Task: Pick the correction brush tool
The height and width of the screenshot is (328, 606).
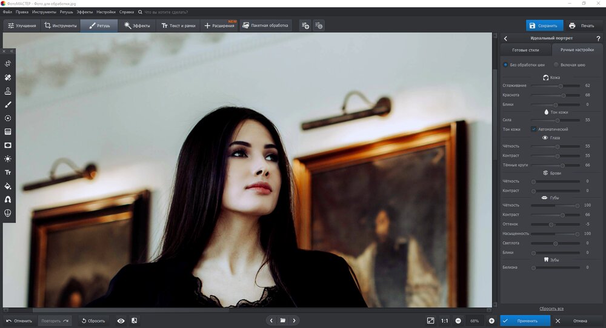Action: coord(8,104)
